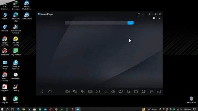
Task: Open WhatsApp from the taskbar
Action: 67,109
